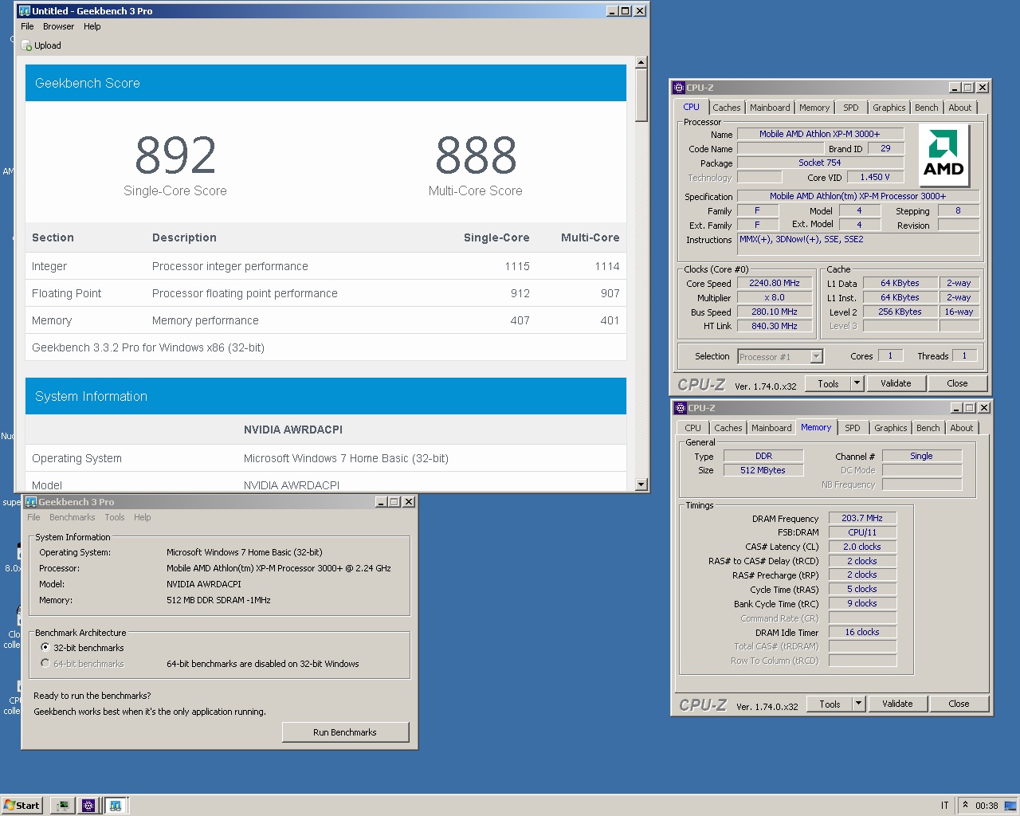Click the Single-Core Score 892
1020x816 pixels.
point(175,155)
